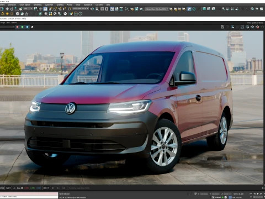Open the Rendered Frame Window icon

[x=136, y=9]
